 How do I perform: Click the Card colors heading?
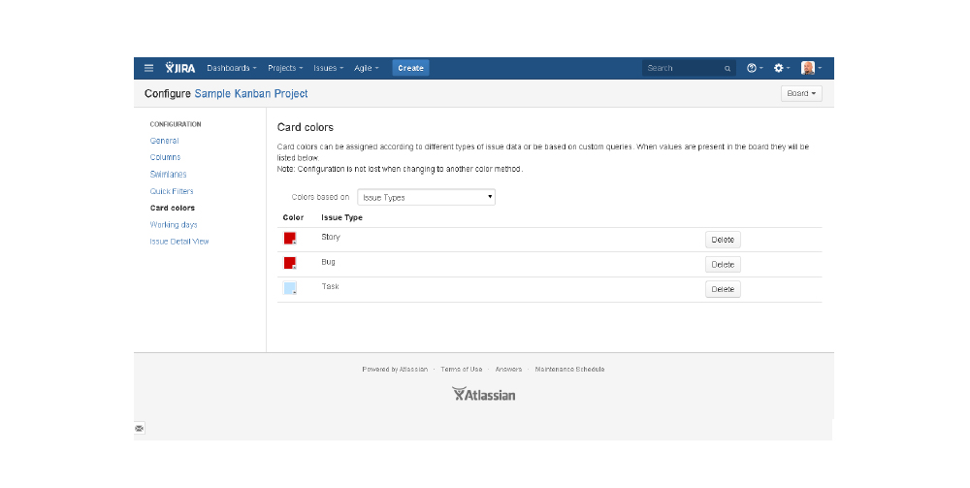pyautogui.click(x=305, y=127)
